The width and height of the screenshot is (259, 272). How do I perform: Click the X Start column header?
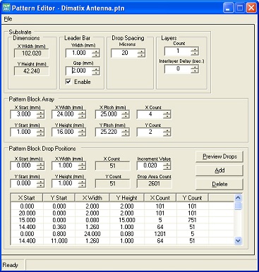coord(27,198)
